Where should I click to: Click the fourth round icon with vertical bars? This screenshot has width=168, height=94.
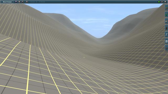[27, 2]
